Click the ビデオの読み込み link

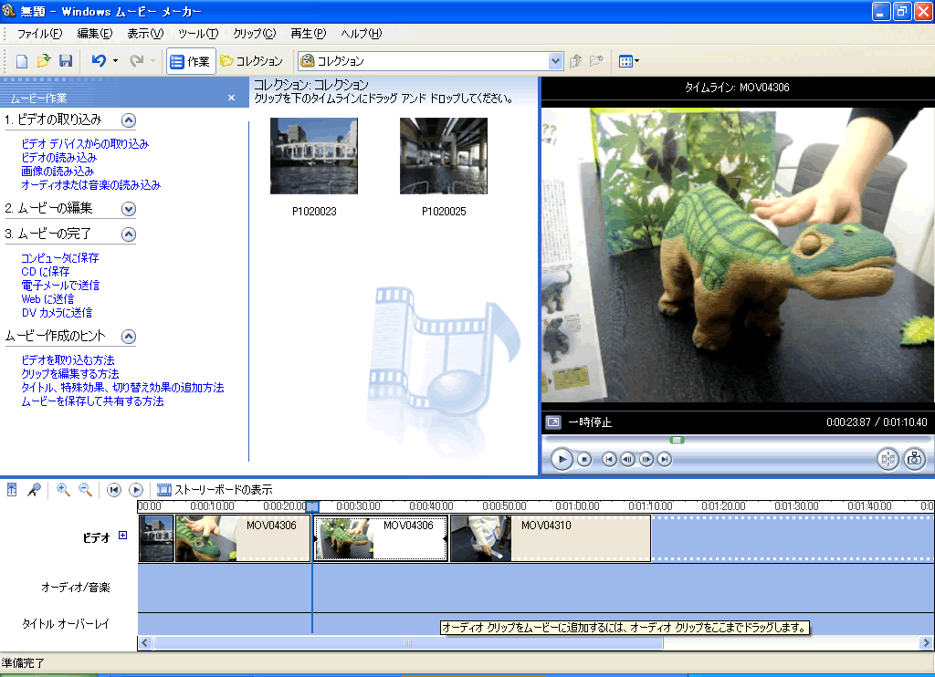click(x=58, y=157)
